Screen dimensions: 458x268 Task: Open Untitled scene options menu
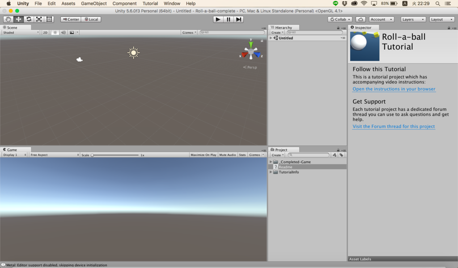click(x=343, y=38)
